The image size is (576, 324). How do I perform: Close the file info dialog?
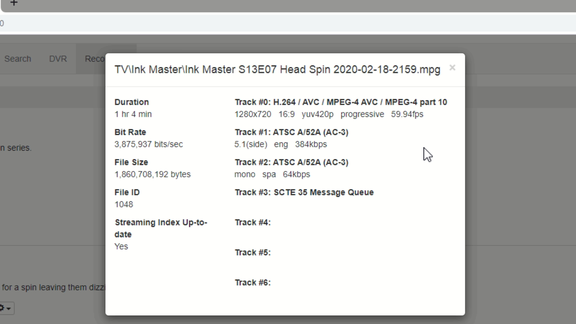(452, 68)
